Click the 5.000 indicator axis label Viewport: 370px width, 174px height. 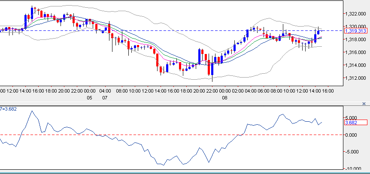(352, 118)
